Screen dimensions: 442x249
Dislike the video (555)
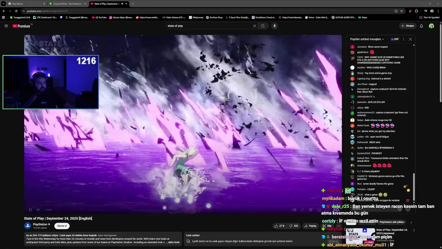point(294,226)
